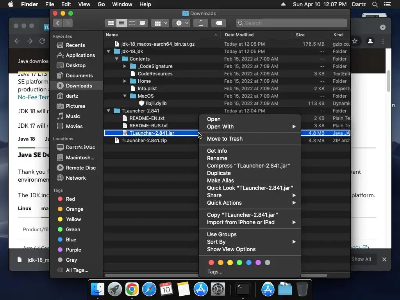
Task: Apply the blue tag in context menu
Action: 249,263
